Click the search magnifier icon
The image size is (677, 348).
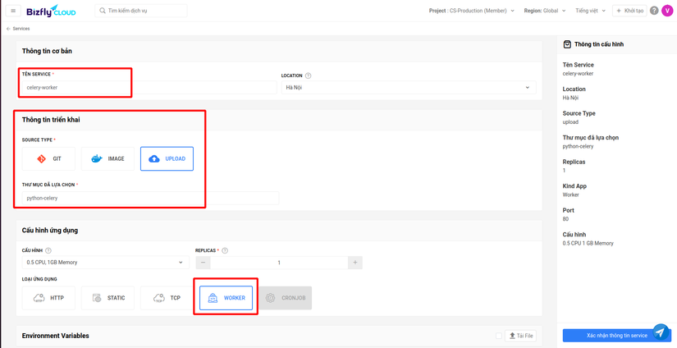click(x=103, y=11)
